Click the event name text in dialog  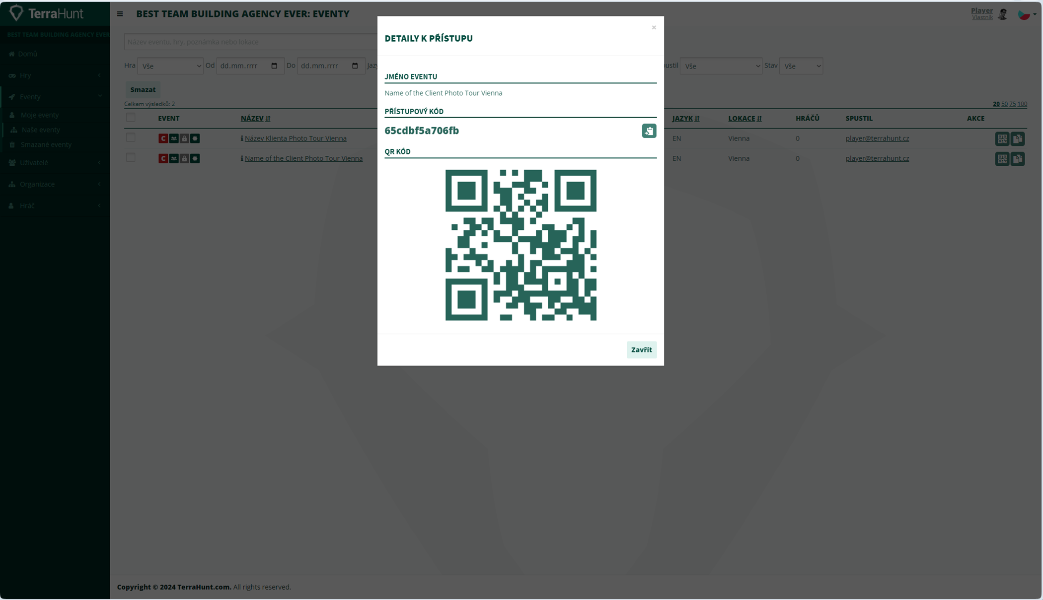point(443,93)
